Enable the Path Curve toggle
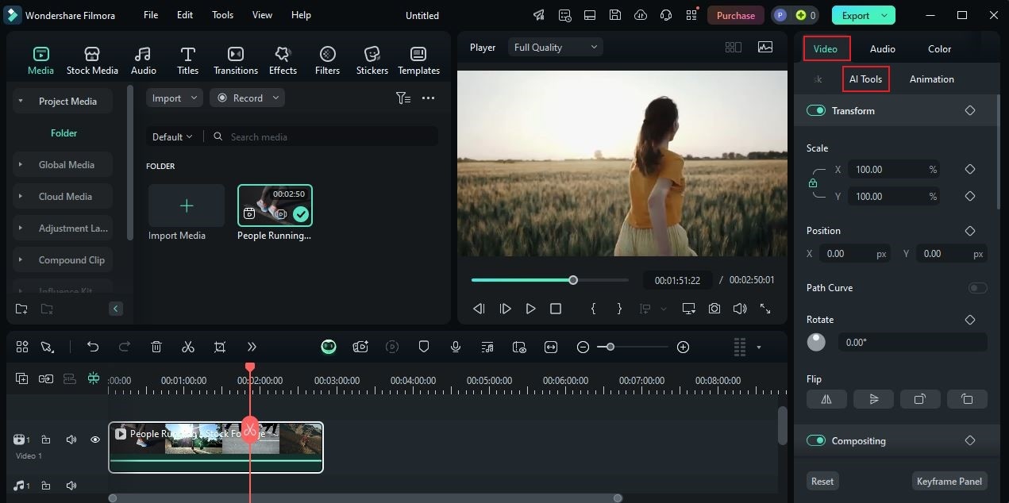Image resolution: width=1009 pixels, height=503 pixels. (x=977, y=288)
